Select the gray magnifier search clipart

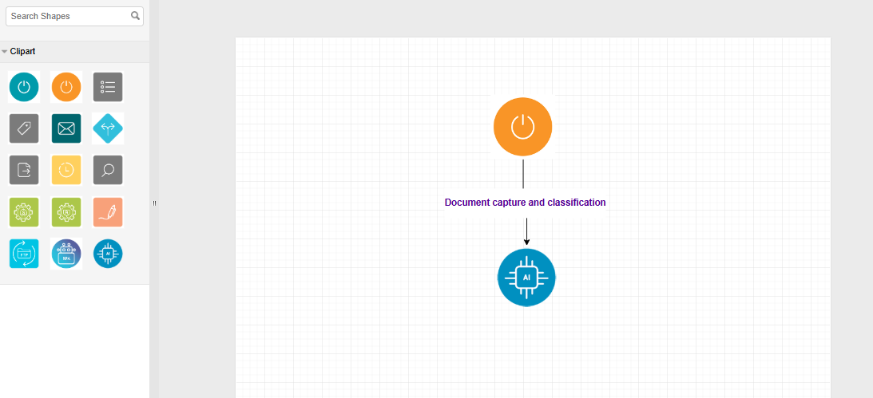point(108,170)
